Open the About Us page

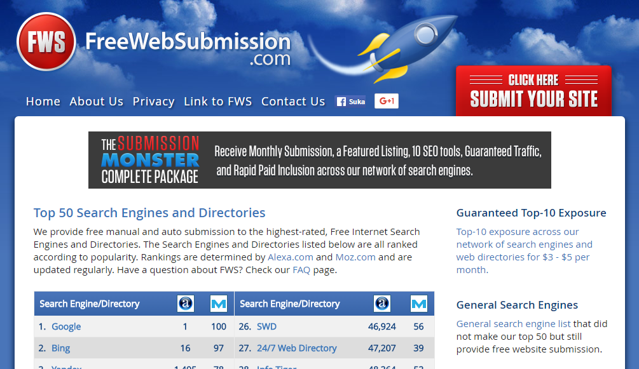tap(96, 102)
